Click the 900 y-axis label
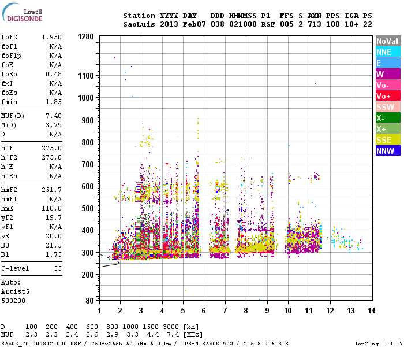This screenshot has height=347, width=404. point(88,120)
